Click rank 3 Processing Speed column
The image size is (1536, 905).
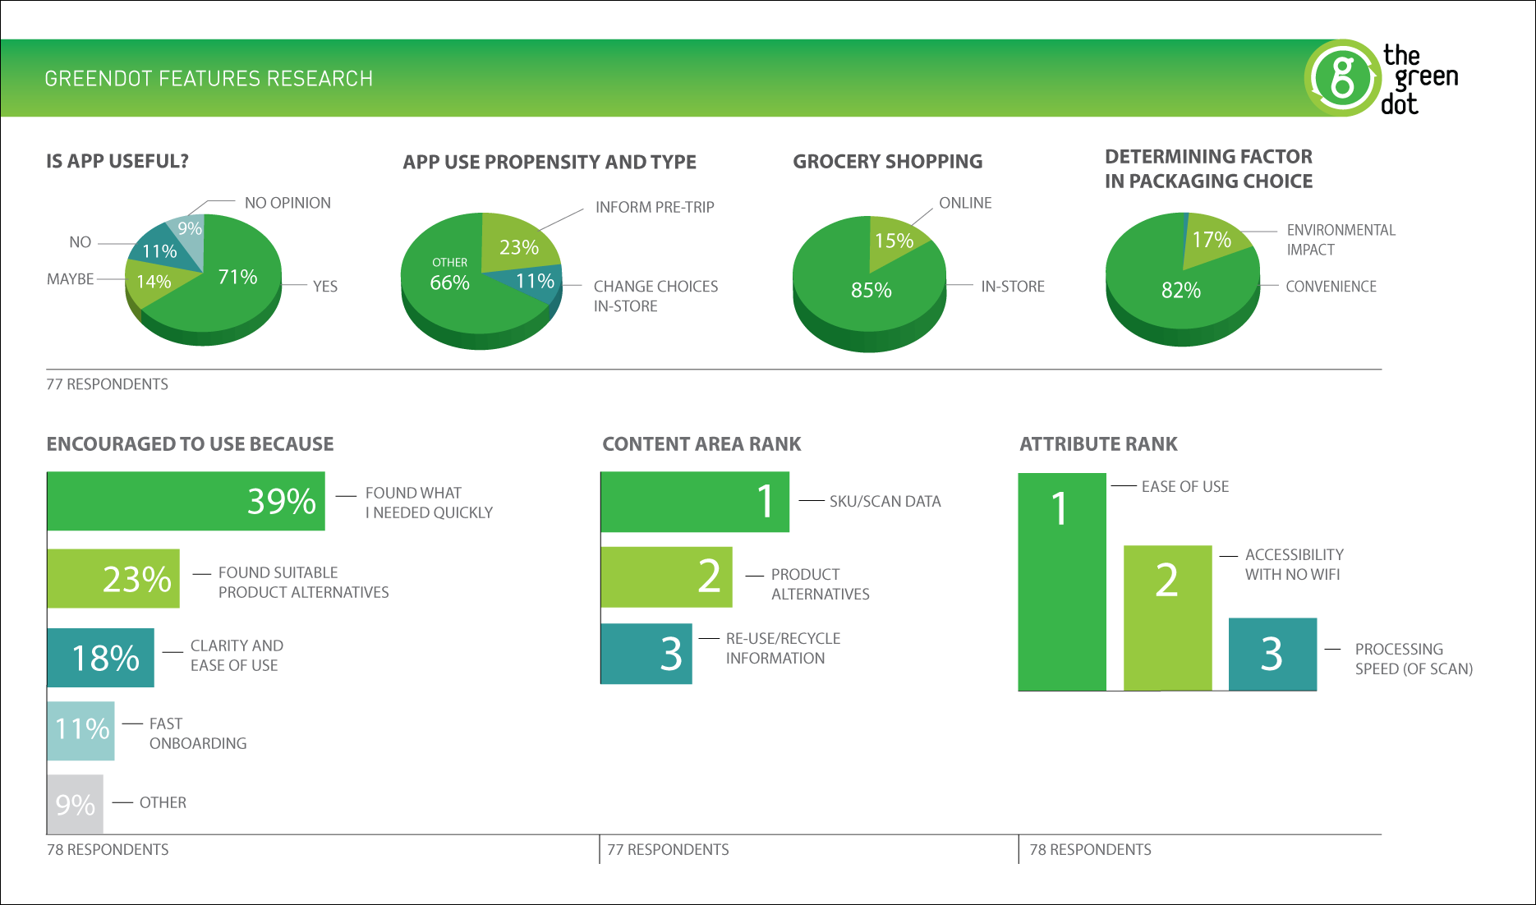(1272, 655)
